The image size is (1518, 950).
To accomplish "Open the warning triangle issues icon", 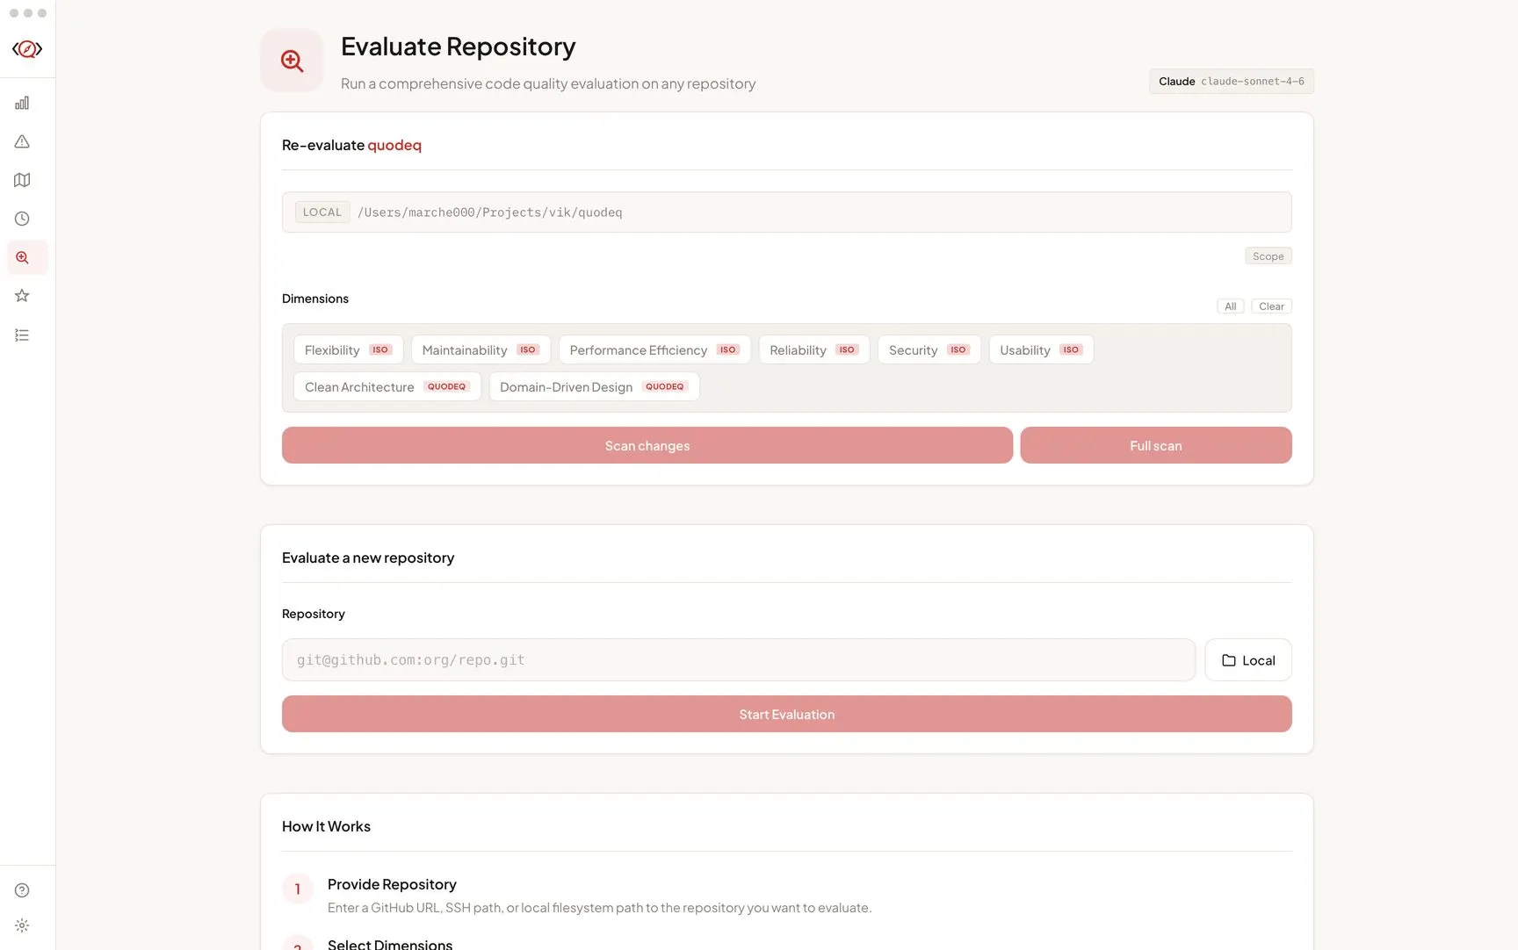I will 22,141.
